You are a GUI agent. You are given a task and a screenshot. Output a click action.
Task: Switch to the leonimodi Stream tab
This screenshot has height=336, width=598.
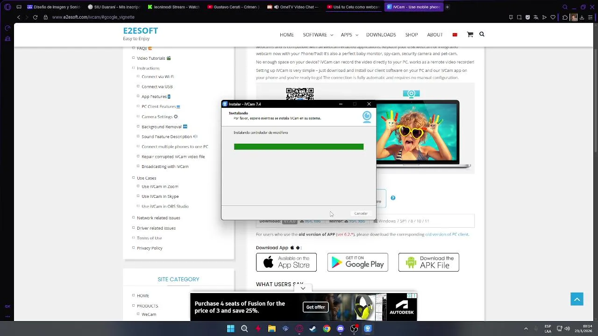[173, 7]
